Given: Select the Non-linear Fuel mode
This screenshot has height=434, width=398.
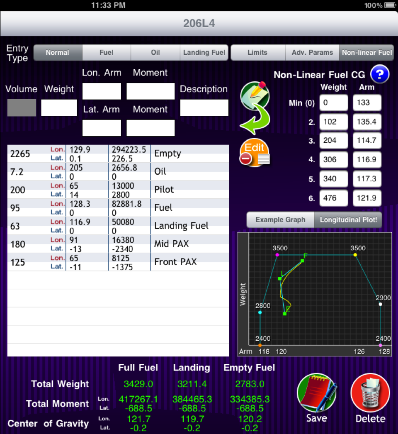Looking at the screenshot, I should [366, 52].
